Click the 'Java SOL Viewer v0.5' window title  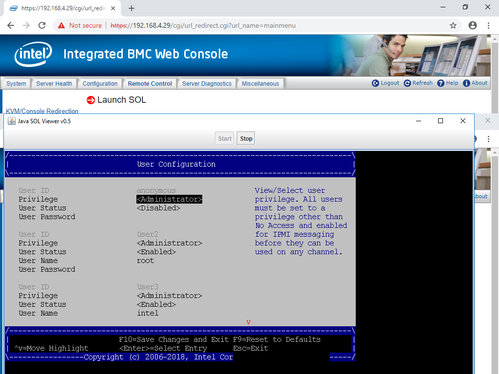tap(44, 121)
